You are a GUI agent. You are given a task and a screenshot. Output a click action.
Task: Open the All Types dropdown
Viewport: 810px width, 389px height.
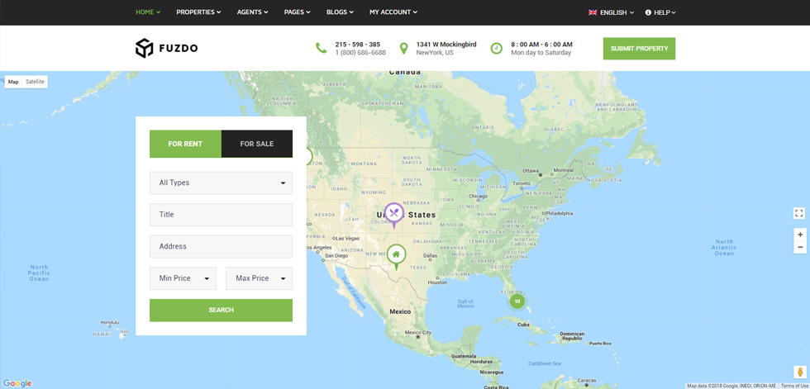(222, 183)
